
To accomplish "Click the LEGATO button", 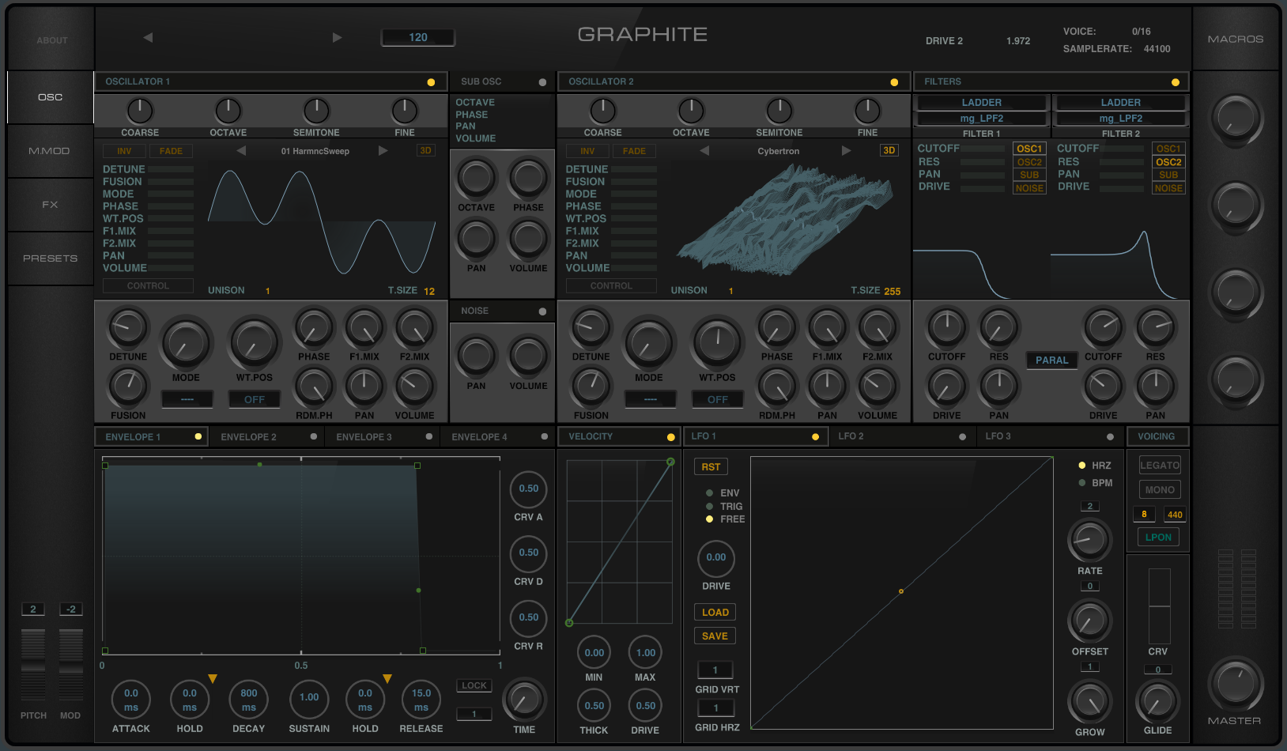I will tap(1160, 466).
